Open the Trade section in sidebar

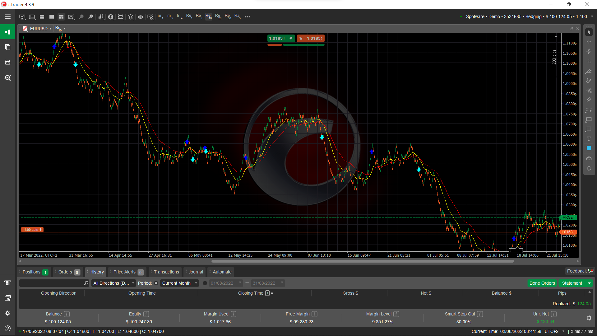[x=7, y=32]
